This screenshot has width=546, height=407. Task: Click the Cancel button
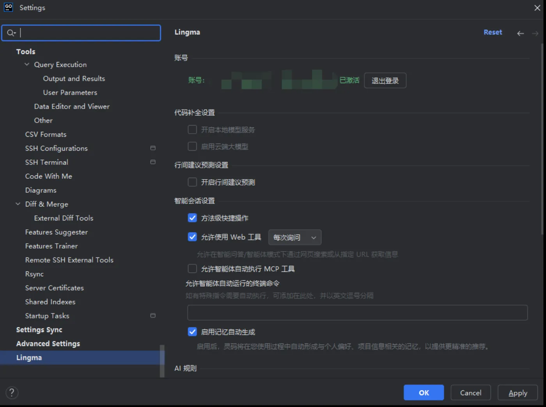point(470,393)
